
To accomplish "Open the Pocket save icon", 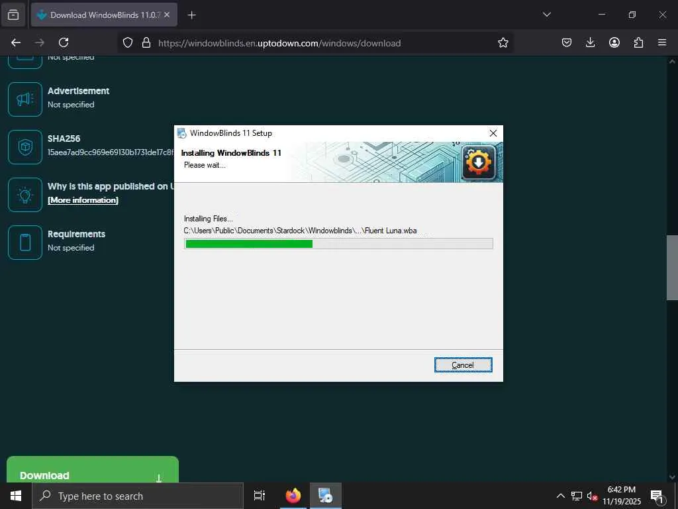I will tap(567, 42).
